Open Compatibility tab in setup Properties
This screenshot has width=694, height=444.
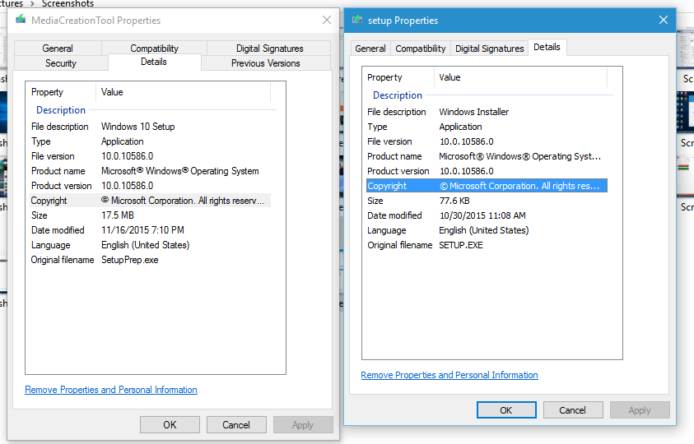pyautogui.click(x=421, y=49)
